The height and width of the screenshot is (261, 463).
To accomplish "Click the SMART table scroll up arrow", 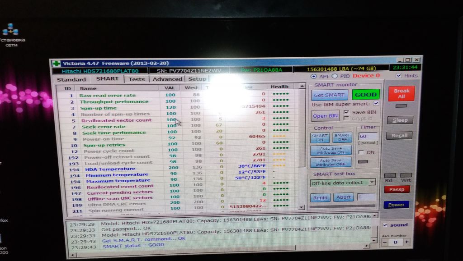I will click(x=302, y=86).
